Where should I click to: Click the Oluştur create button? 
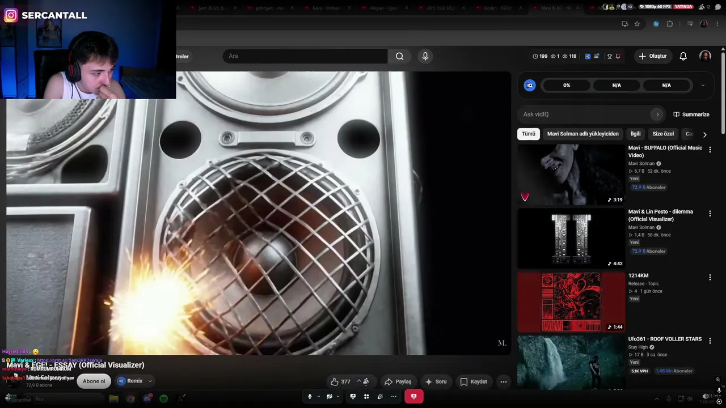(653, 56)
